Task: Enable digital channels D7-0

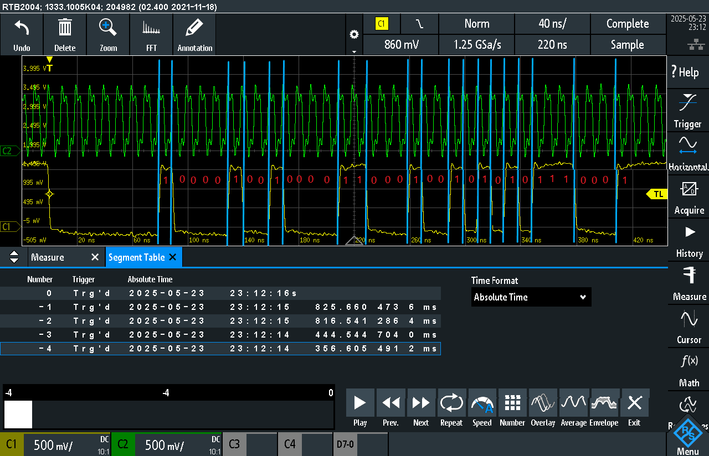Action: pos(361,444)
